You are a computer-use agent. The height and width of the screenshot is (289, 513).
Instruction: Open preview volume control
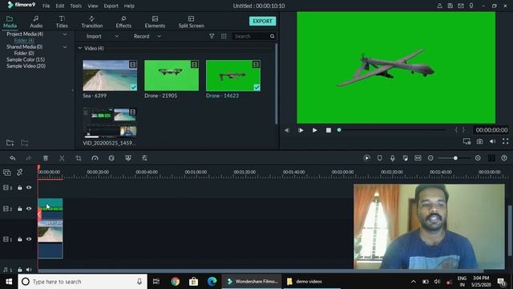(x=492, y=141)
